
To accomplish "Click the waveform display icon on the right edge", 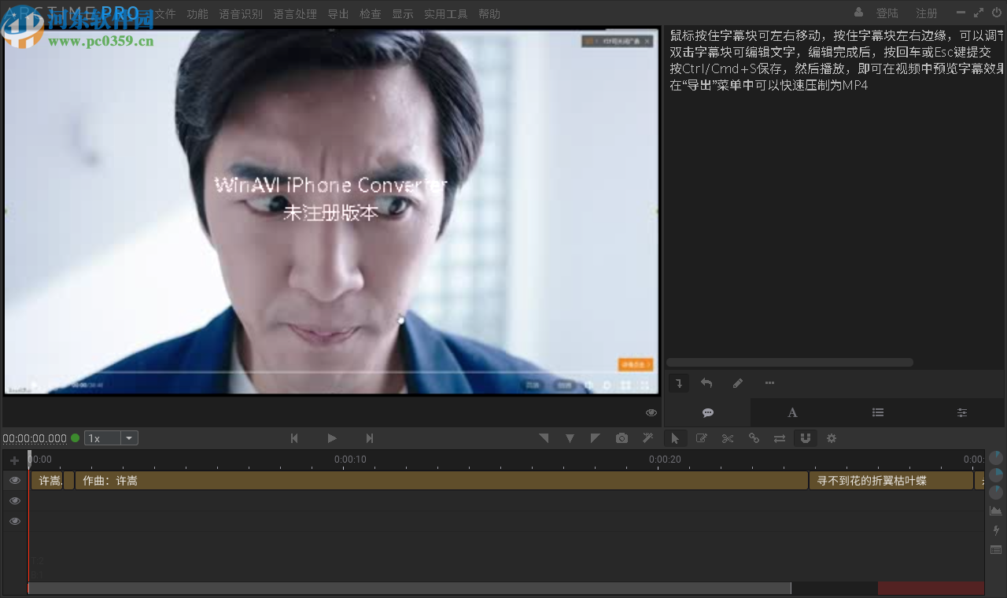I will pyautogui.click(x=995, y=510).
